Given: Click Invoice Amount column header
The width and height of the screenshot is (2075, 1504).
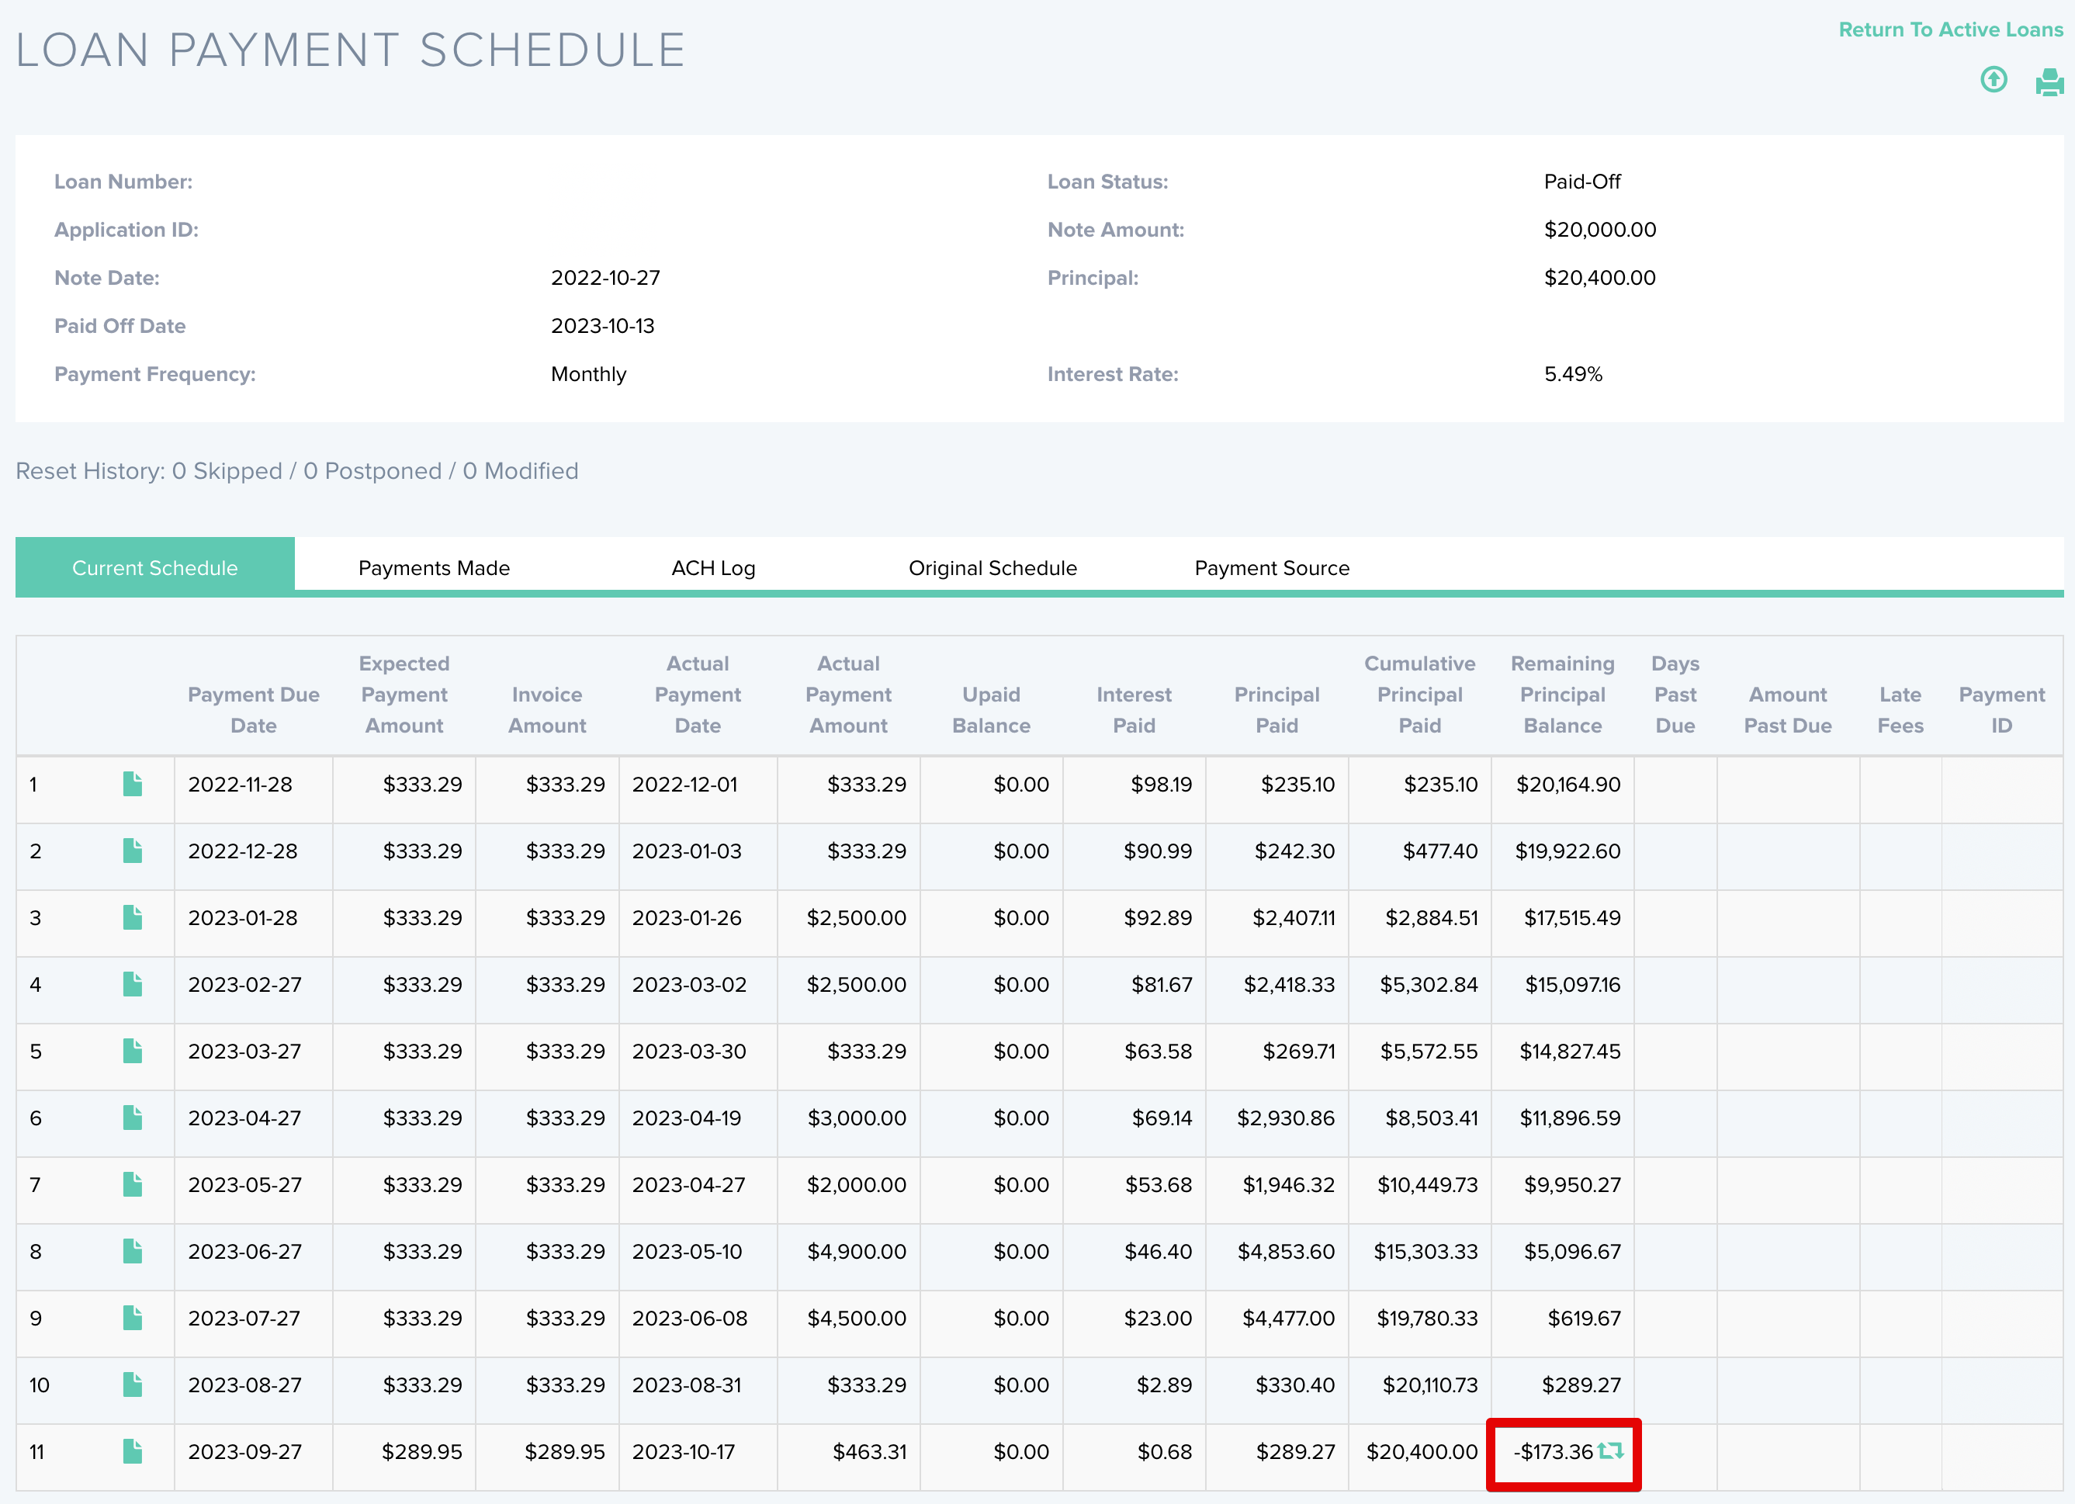Looking at the screenshot, I should click(x=547, y=710).
